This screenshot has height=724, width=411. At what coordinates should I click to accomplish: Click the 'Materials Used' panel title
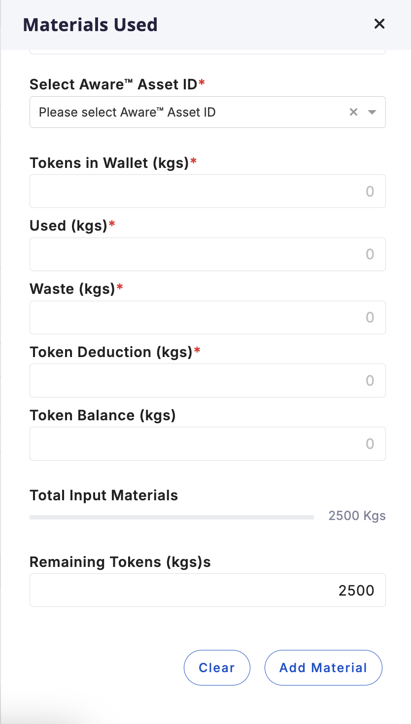point(90,25)
